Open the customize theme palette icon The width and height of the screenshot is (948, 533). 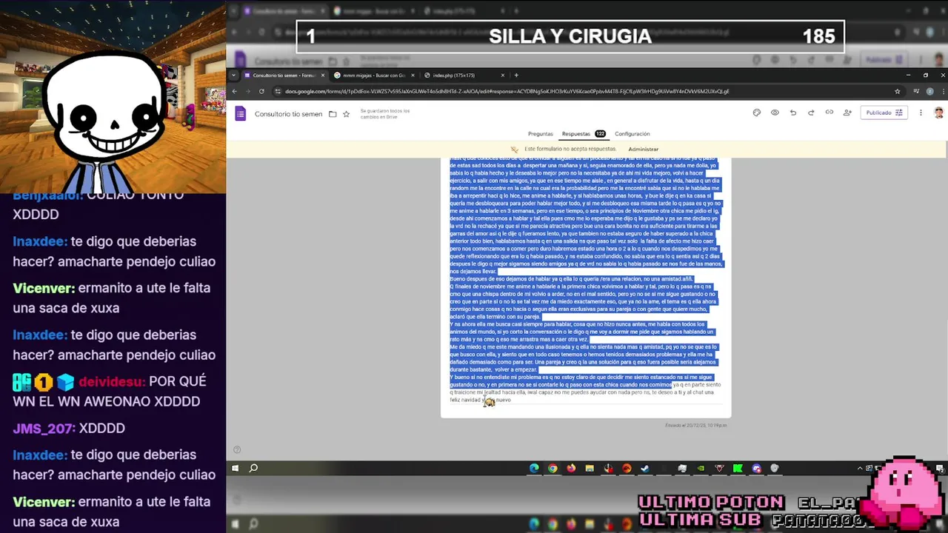(756, 113)
